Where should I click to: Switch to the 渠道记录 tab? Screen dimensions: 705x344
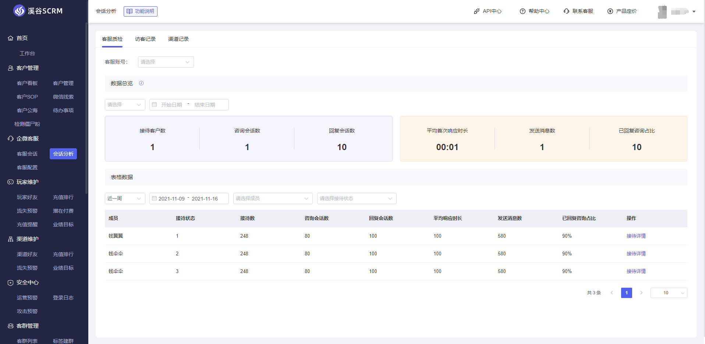pyautogui.click(x=178, y=39)
